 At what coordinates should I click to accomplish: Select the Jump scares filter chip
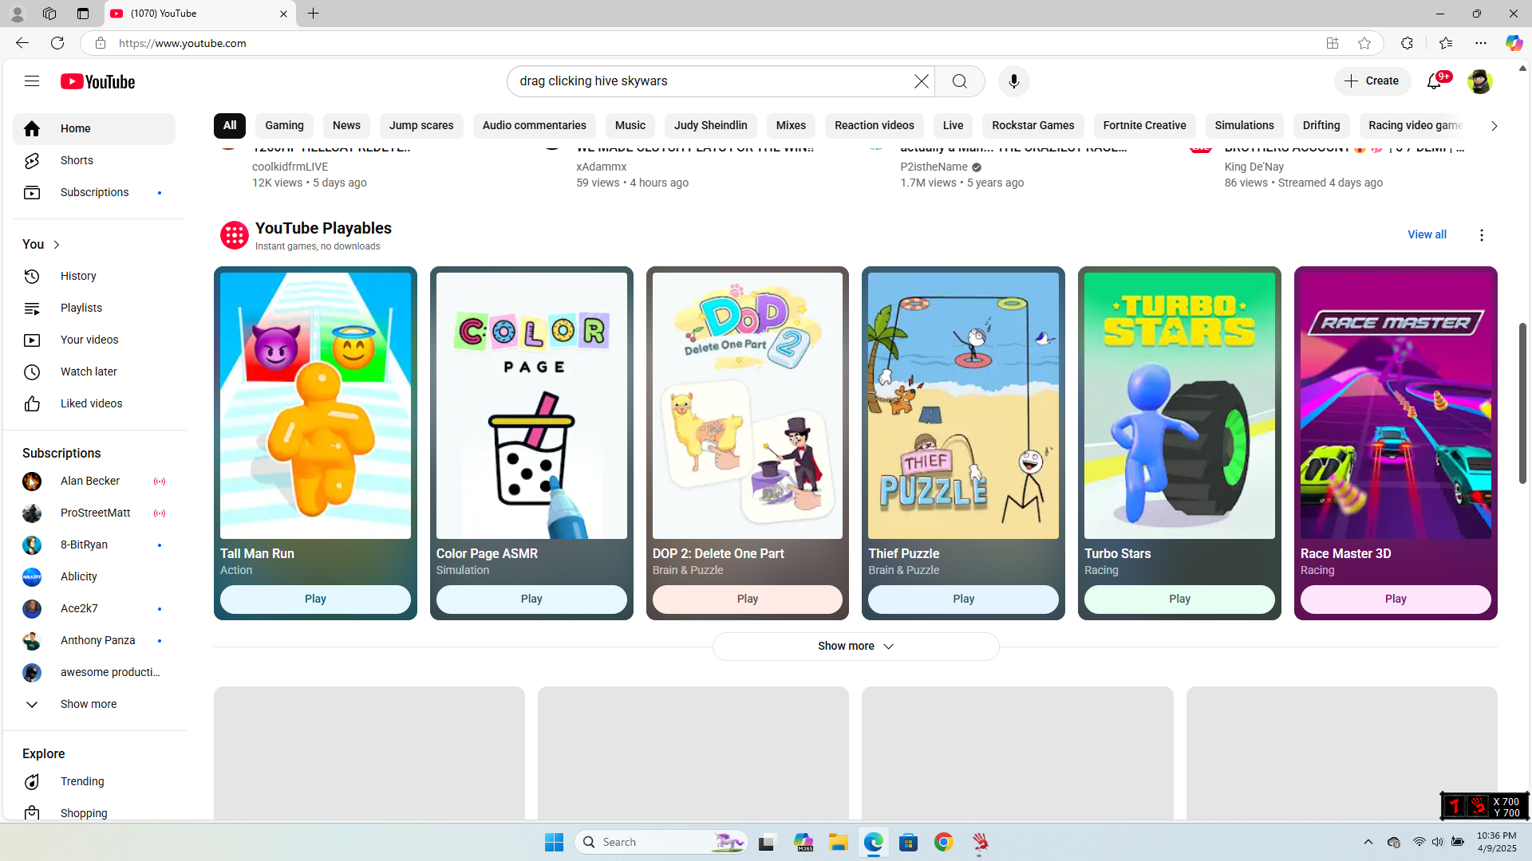click(421, 125)
